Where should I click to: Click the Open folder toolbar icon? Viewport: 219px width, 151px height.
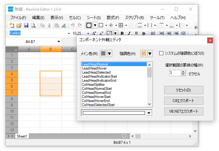[19, 25]
